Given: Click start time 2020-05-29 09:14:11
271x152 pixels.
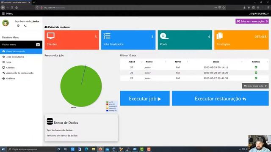Looking at the screenshot, I should click(x=216, y=68).
